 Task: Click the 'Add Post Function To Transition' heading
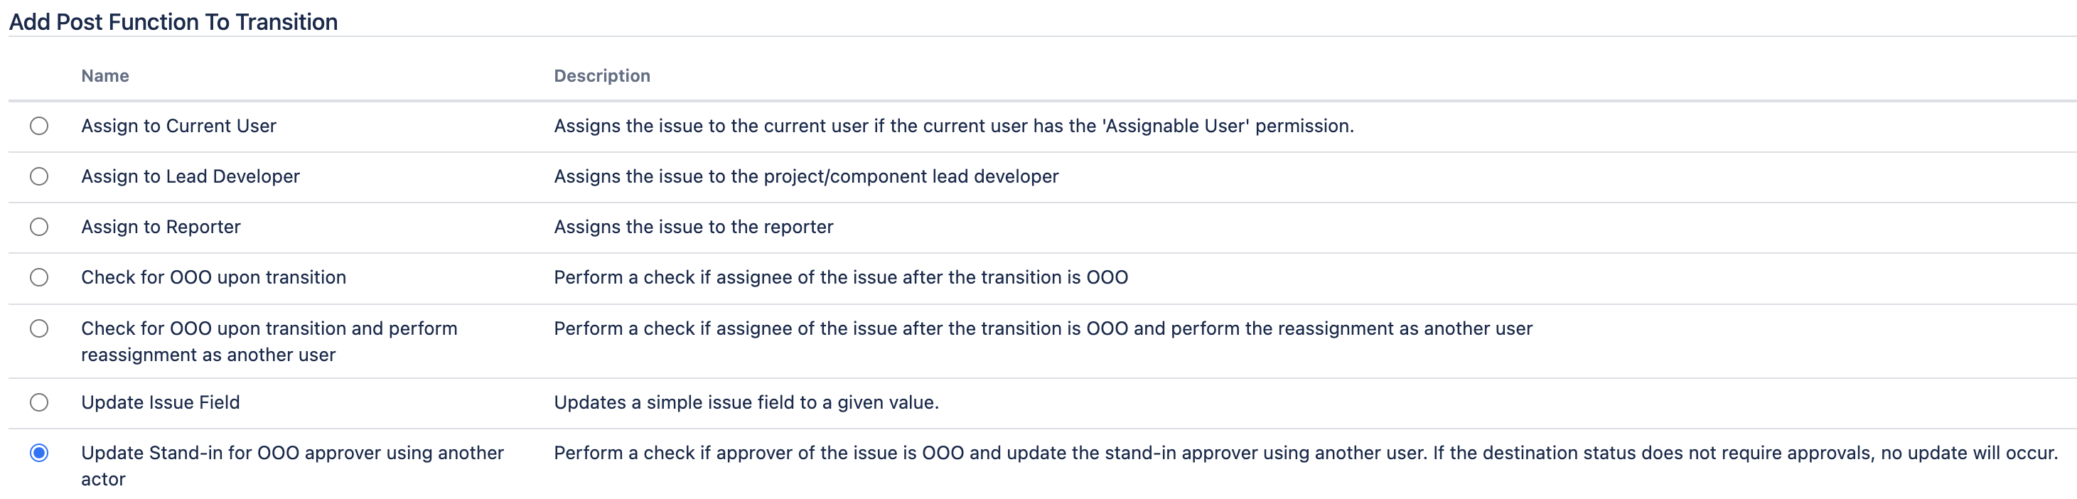click(173, 22)
